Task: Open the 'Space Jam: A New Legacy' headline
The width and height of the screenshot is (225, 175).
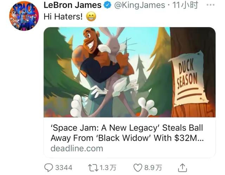Action: coord(127,133)
